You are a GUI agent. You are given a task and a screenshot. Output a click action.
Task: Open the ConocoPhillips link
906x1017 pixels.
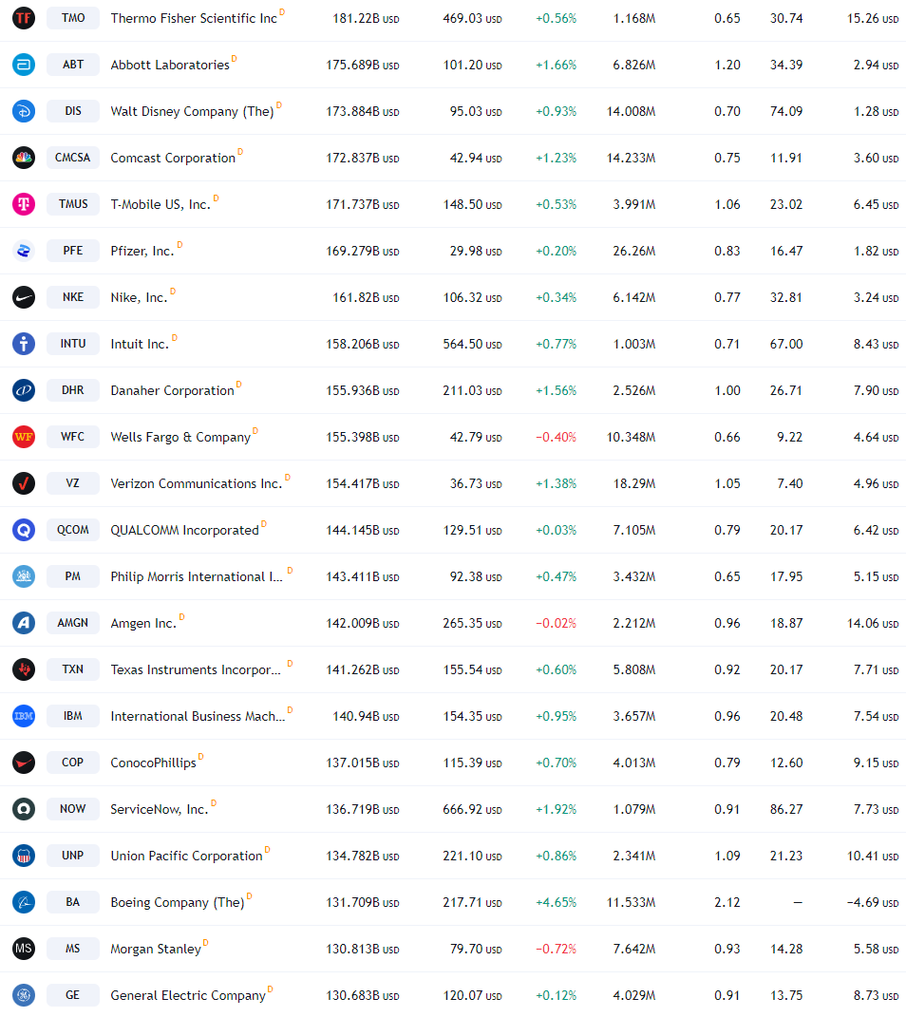(153, 763)
